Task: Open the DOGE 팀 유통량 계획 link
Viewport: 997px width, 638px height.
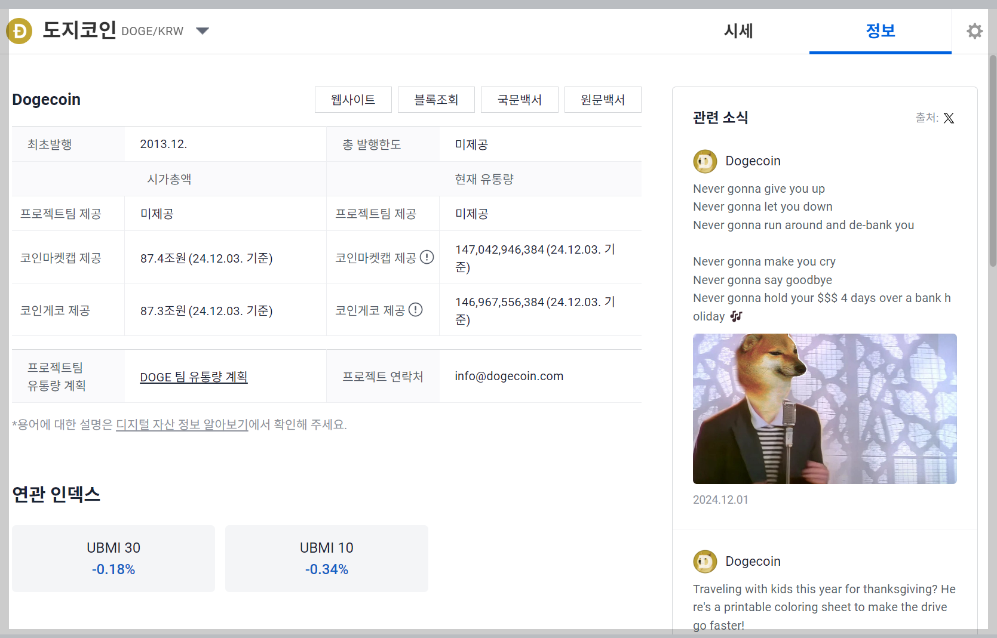Action: (x=194, y=377)
